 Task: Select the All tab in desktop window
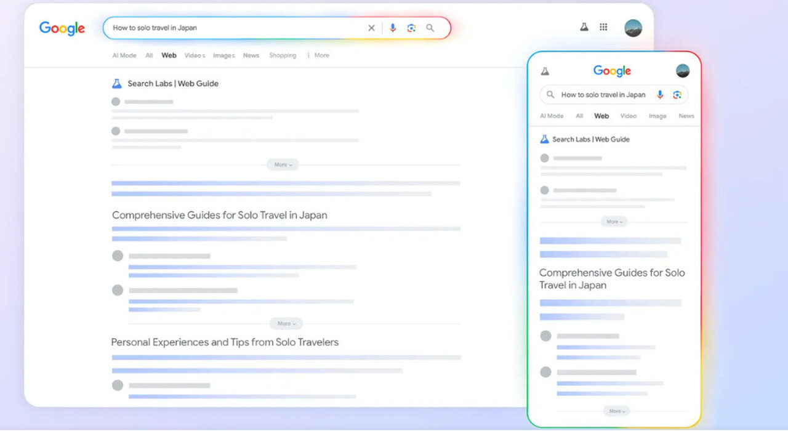[149, 55]
